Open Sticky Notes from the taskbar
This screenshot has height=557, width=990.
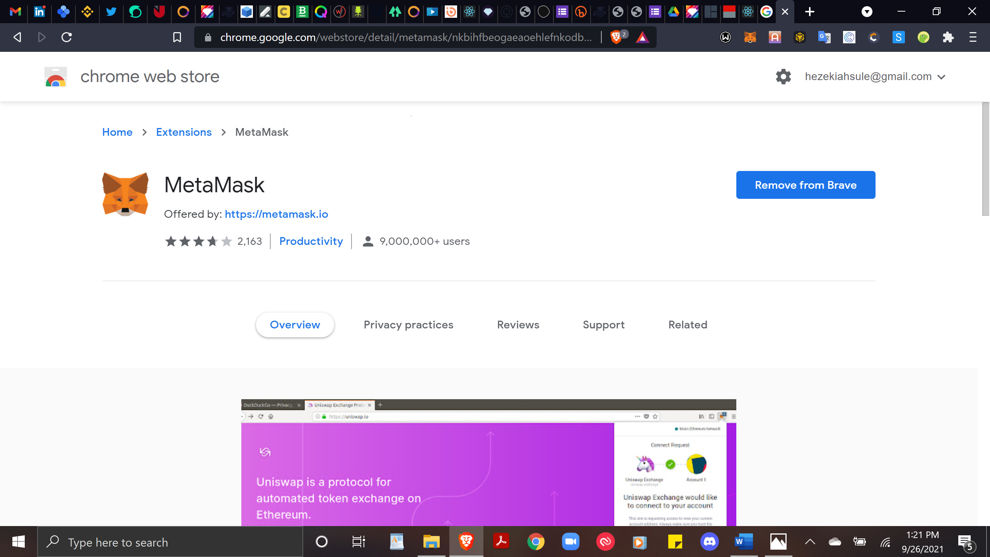pos(675,542)
